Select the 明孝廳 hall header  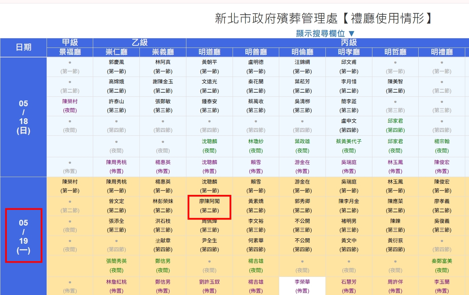click(349, 52)
